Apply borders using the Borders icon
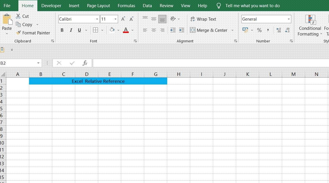 (x=95, y=30)
